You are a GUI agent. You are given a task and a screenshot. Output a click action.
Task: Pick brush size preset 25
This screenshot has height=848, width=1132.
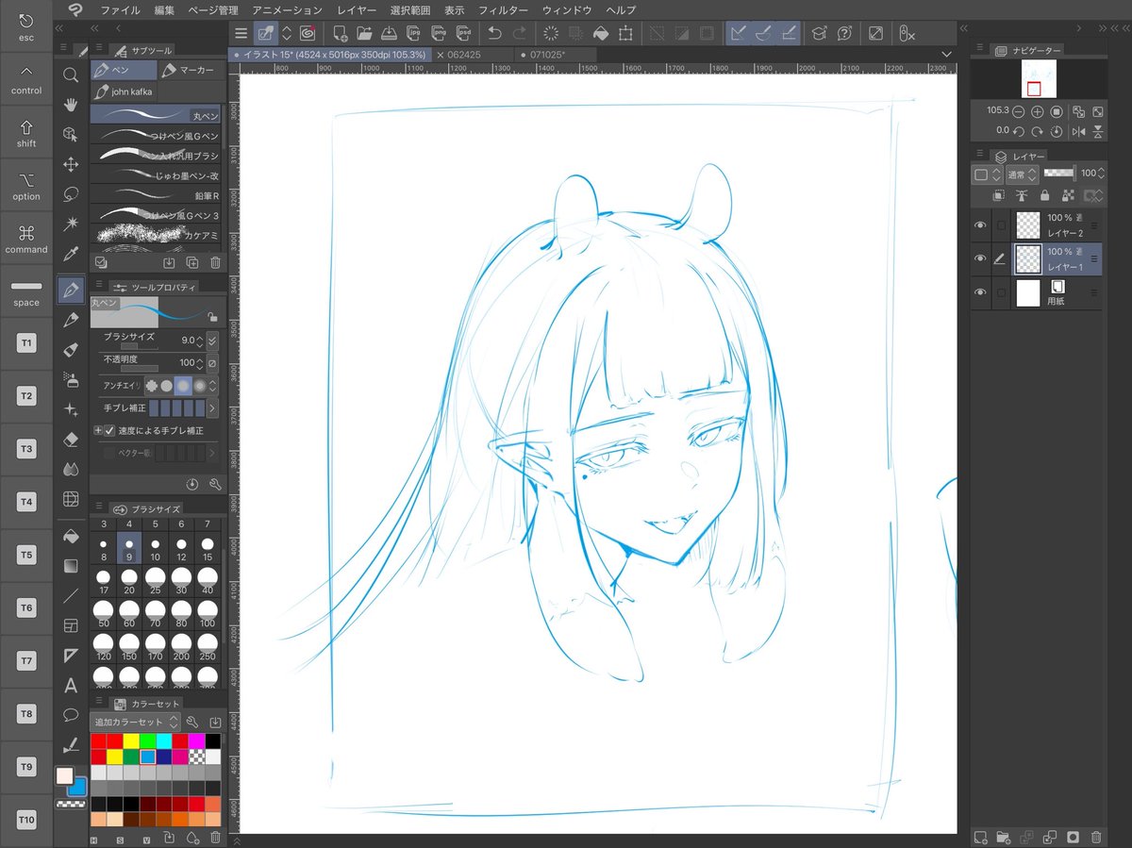(156, 579)
